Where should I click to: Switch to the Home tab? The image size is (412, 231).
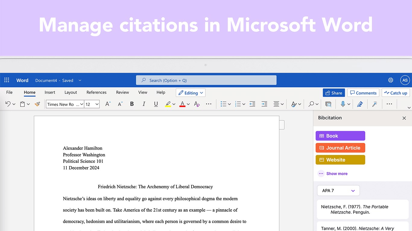point(30,92)
